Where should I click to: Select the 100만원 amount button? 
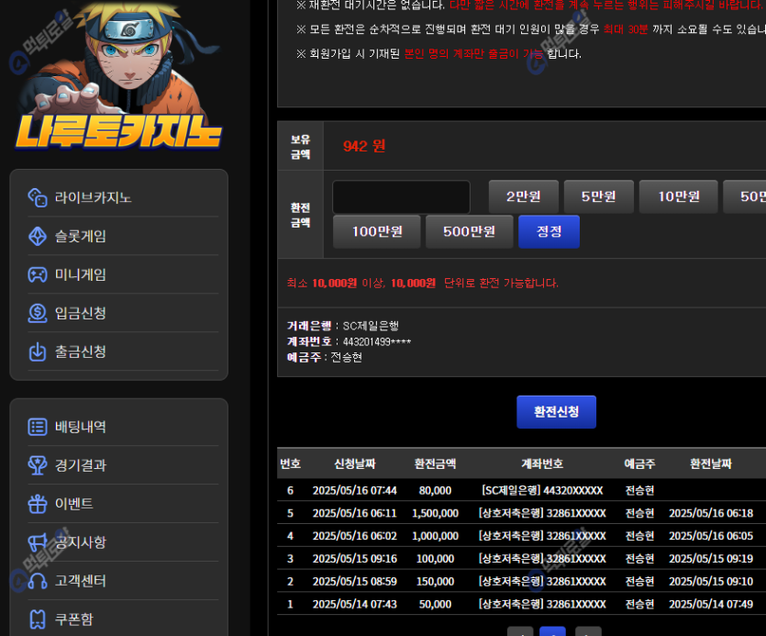376,231
